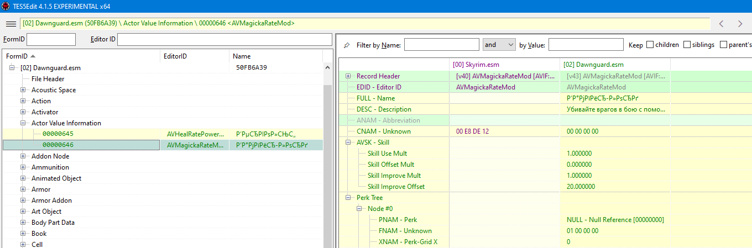752x248 pixels.
Task: Expand the Armor group
Action: click(x=23, y=189)
